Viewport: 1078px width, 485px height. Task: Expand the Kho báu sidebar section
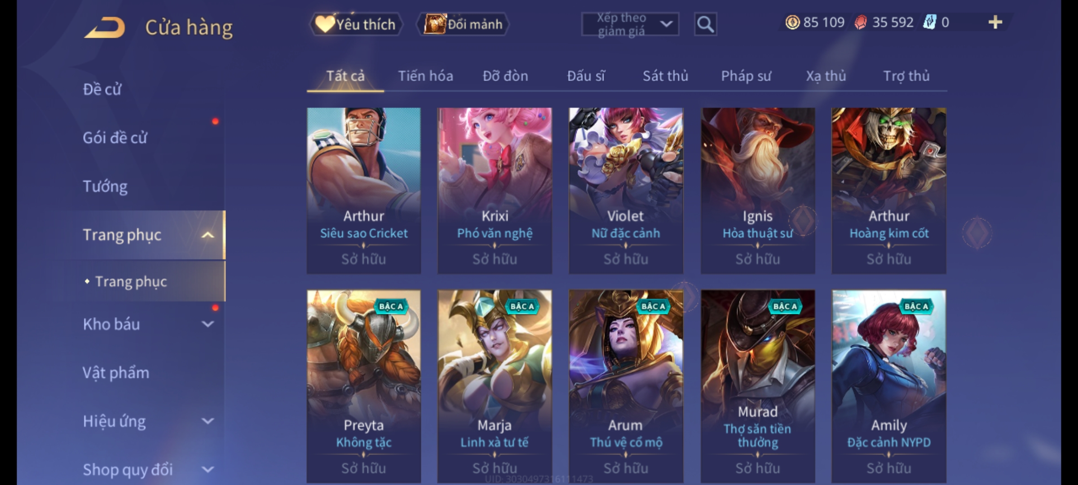click(208, 324)
